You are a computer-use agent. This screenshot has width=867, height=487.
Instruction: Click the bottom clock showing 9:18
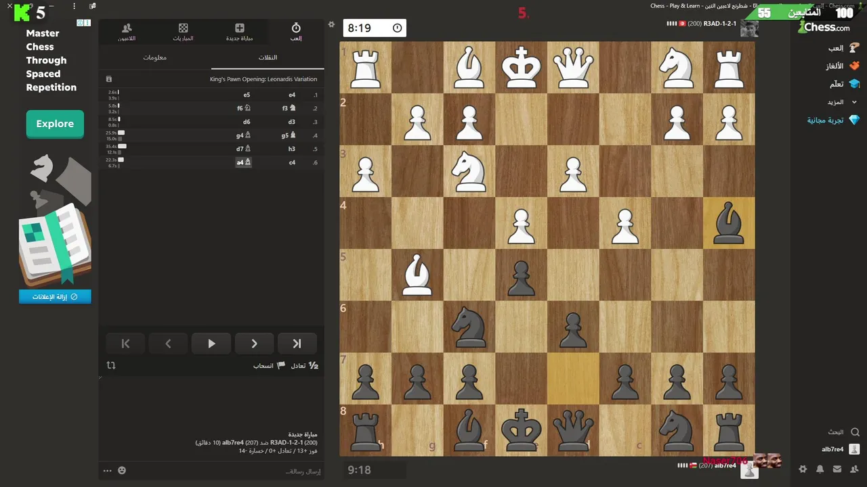click(375, 469)
